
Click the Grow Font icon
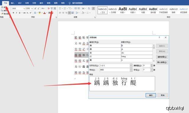click(35, 9)
